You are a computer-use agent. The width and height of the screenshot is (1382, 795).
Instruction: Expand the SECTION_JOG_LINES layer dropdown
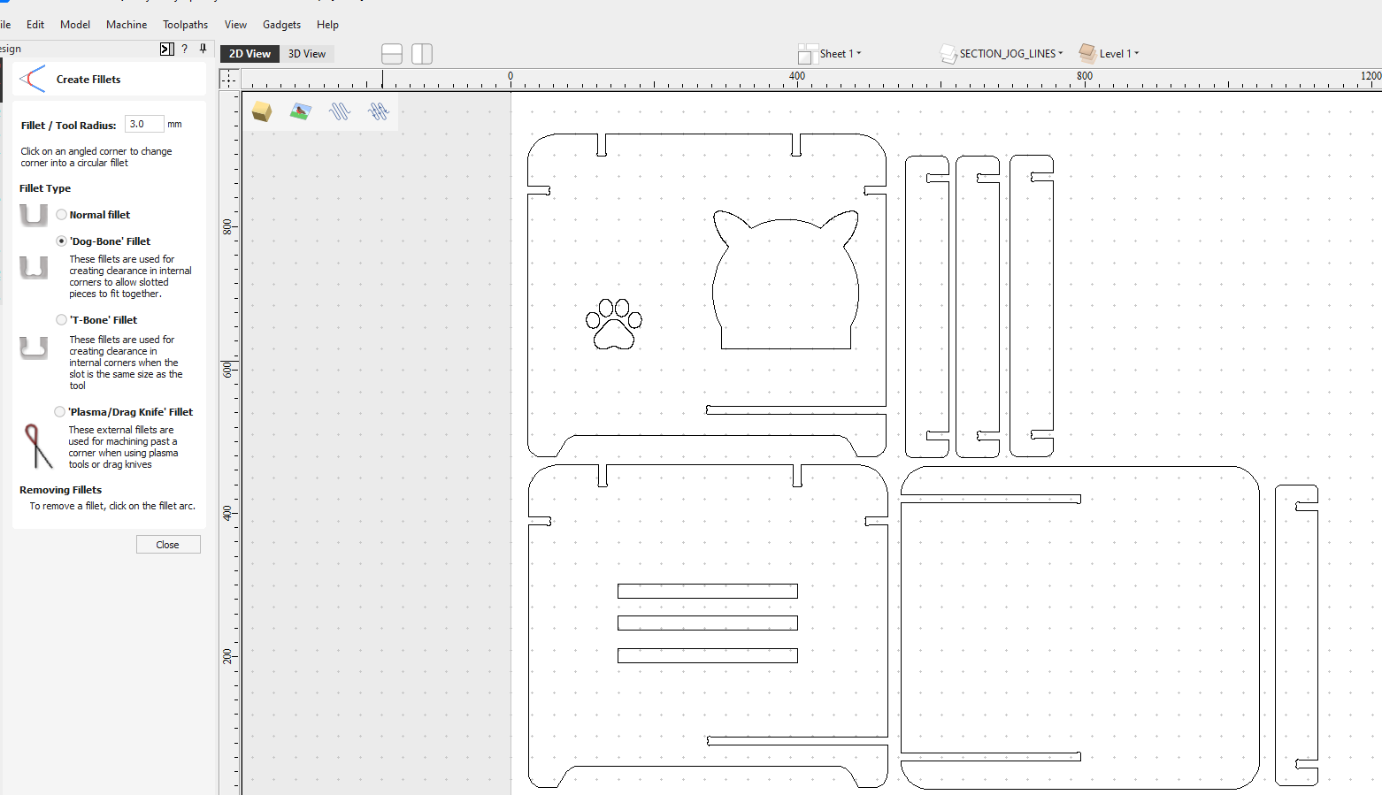tap(1010, 54)
